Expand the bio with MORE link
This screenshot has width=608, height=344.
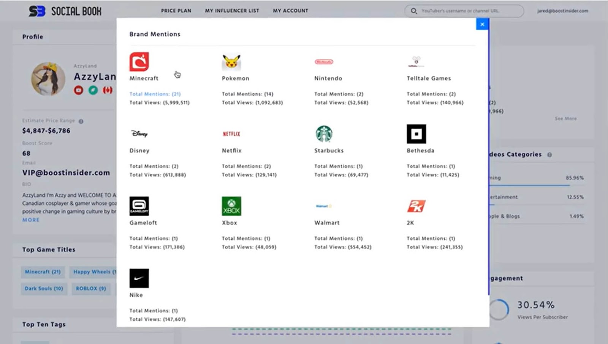click(x=31, y=220)
